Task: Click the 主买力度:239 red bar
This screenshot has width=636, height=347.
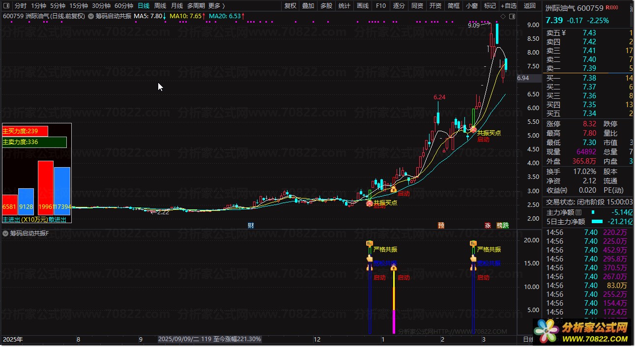Action: 25,131
